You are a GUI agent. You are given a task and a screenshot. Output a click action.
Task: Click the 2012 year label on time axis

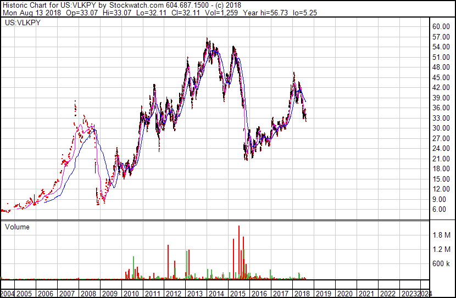(174, 294)
